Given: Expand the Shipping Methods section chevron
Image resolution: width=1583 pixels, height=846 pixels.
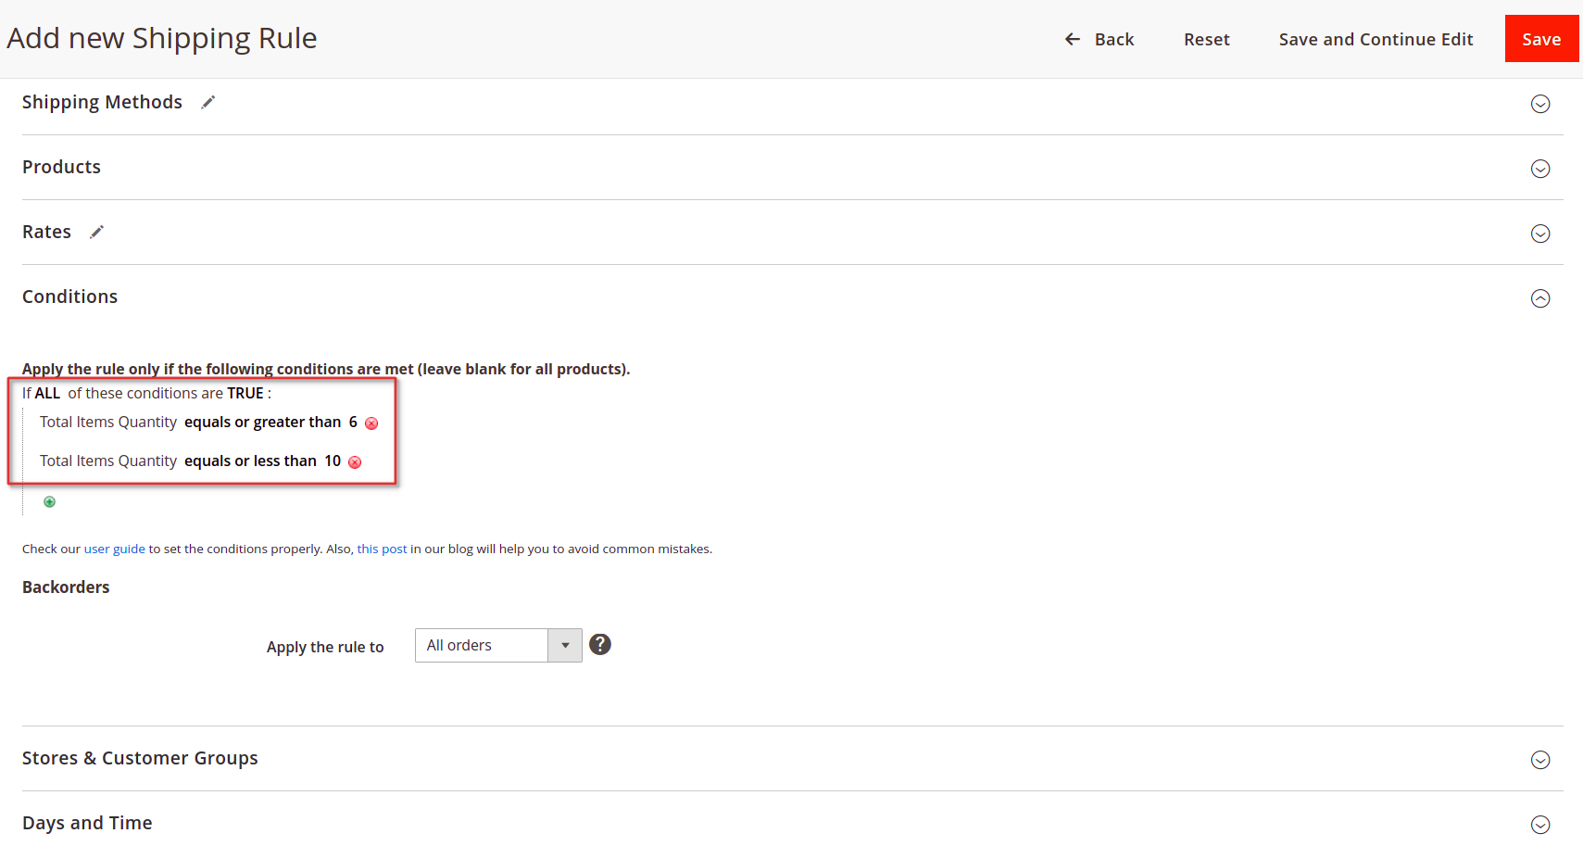Looking at the screenshot, I should 1540,104.
